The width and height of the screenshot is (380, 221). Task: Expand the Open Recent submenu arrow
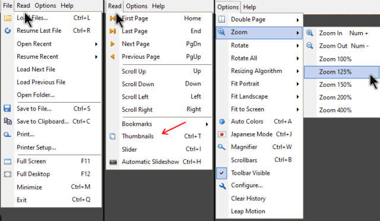tap(96, 44)
